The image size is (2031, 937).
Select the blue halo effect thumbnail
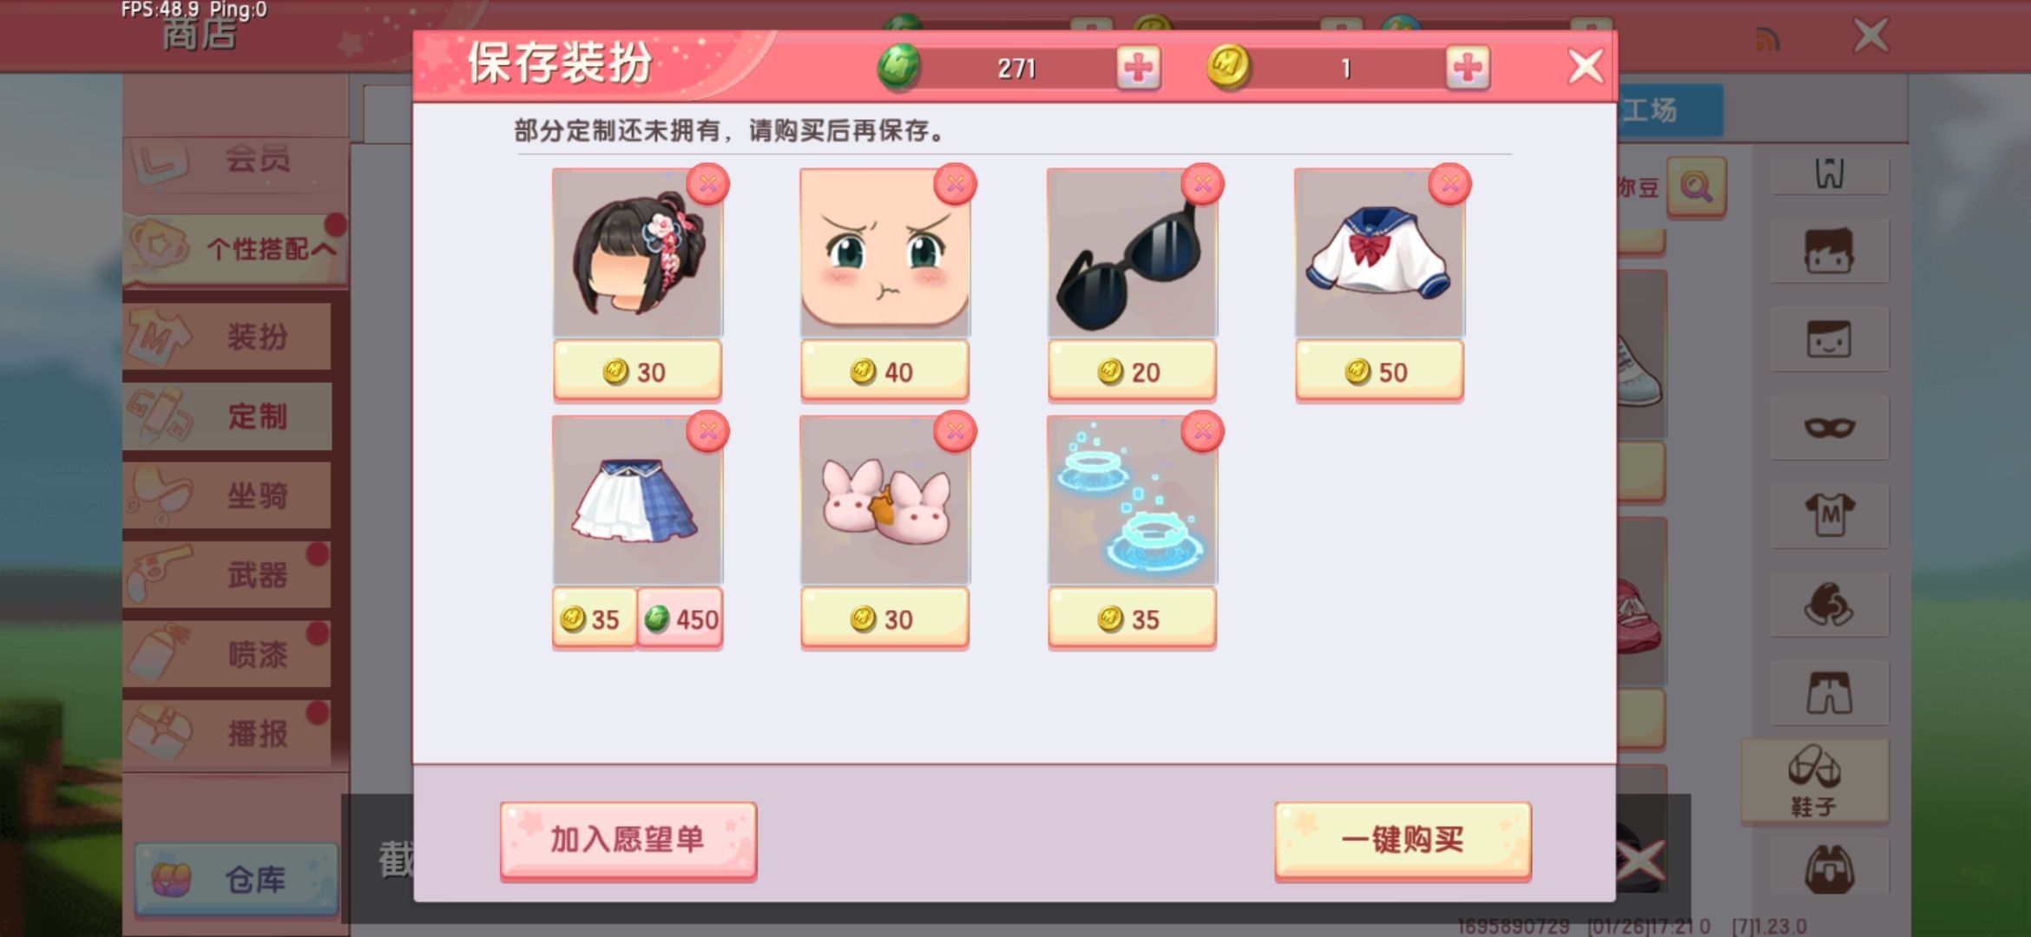[x=1132, y=500]
